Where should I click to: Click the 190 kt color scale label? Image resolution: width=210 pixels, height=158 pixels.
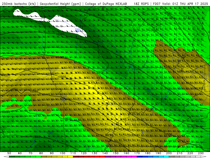158,153
